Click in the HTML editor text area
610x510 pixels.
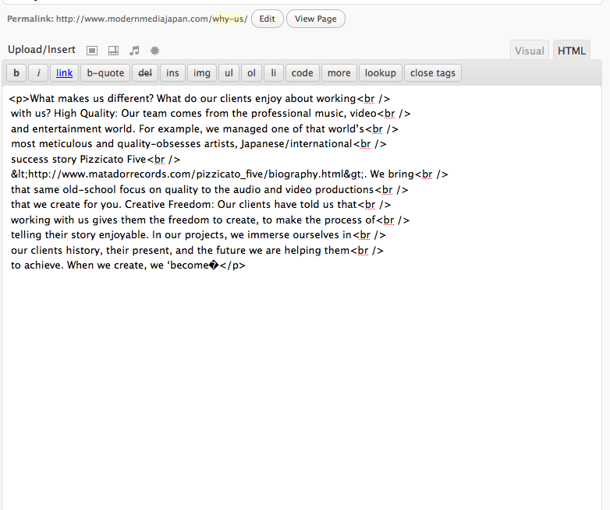302,297
